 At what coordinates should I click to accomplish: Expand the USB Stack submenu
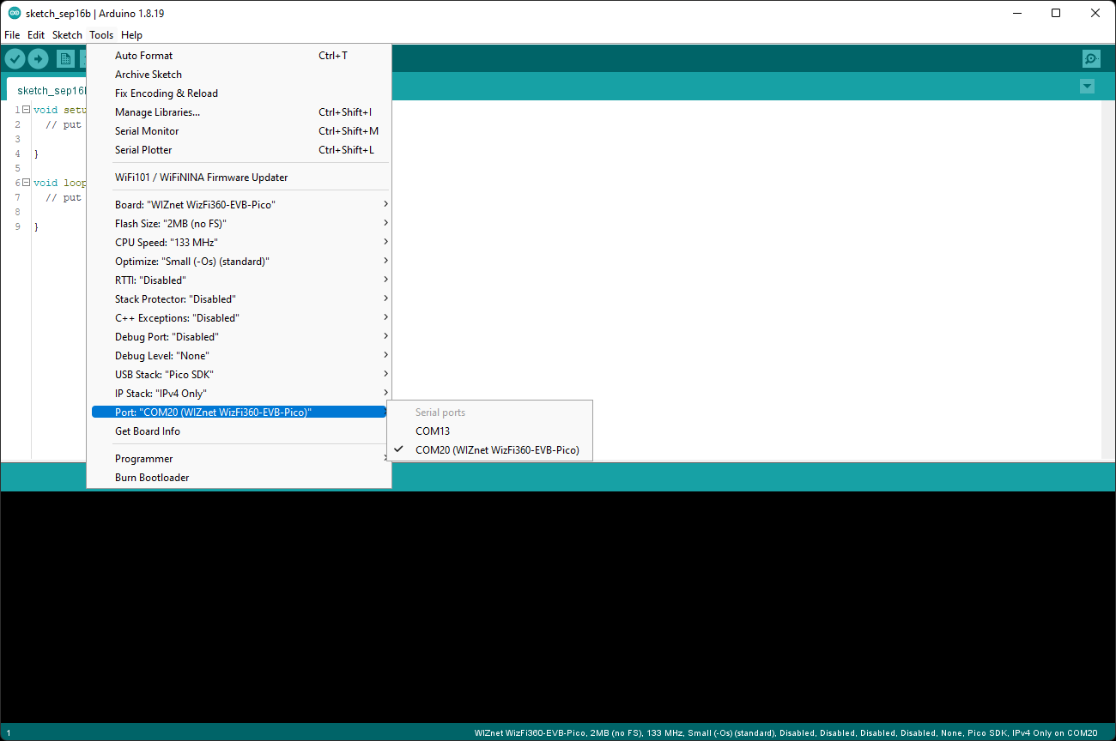click(240, 375)
